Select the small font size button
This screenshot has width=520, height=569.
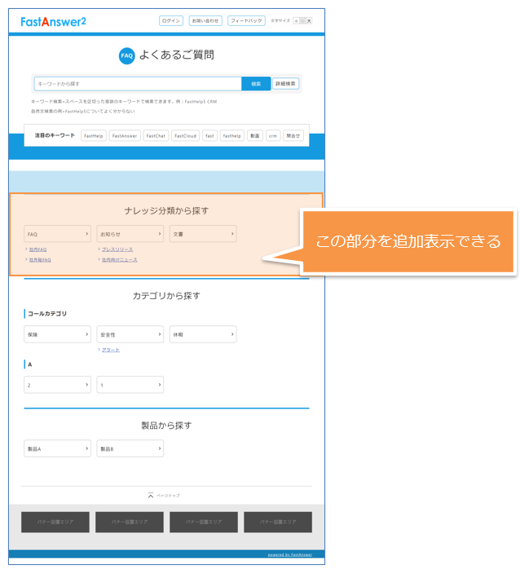296,20
